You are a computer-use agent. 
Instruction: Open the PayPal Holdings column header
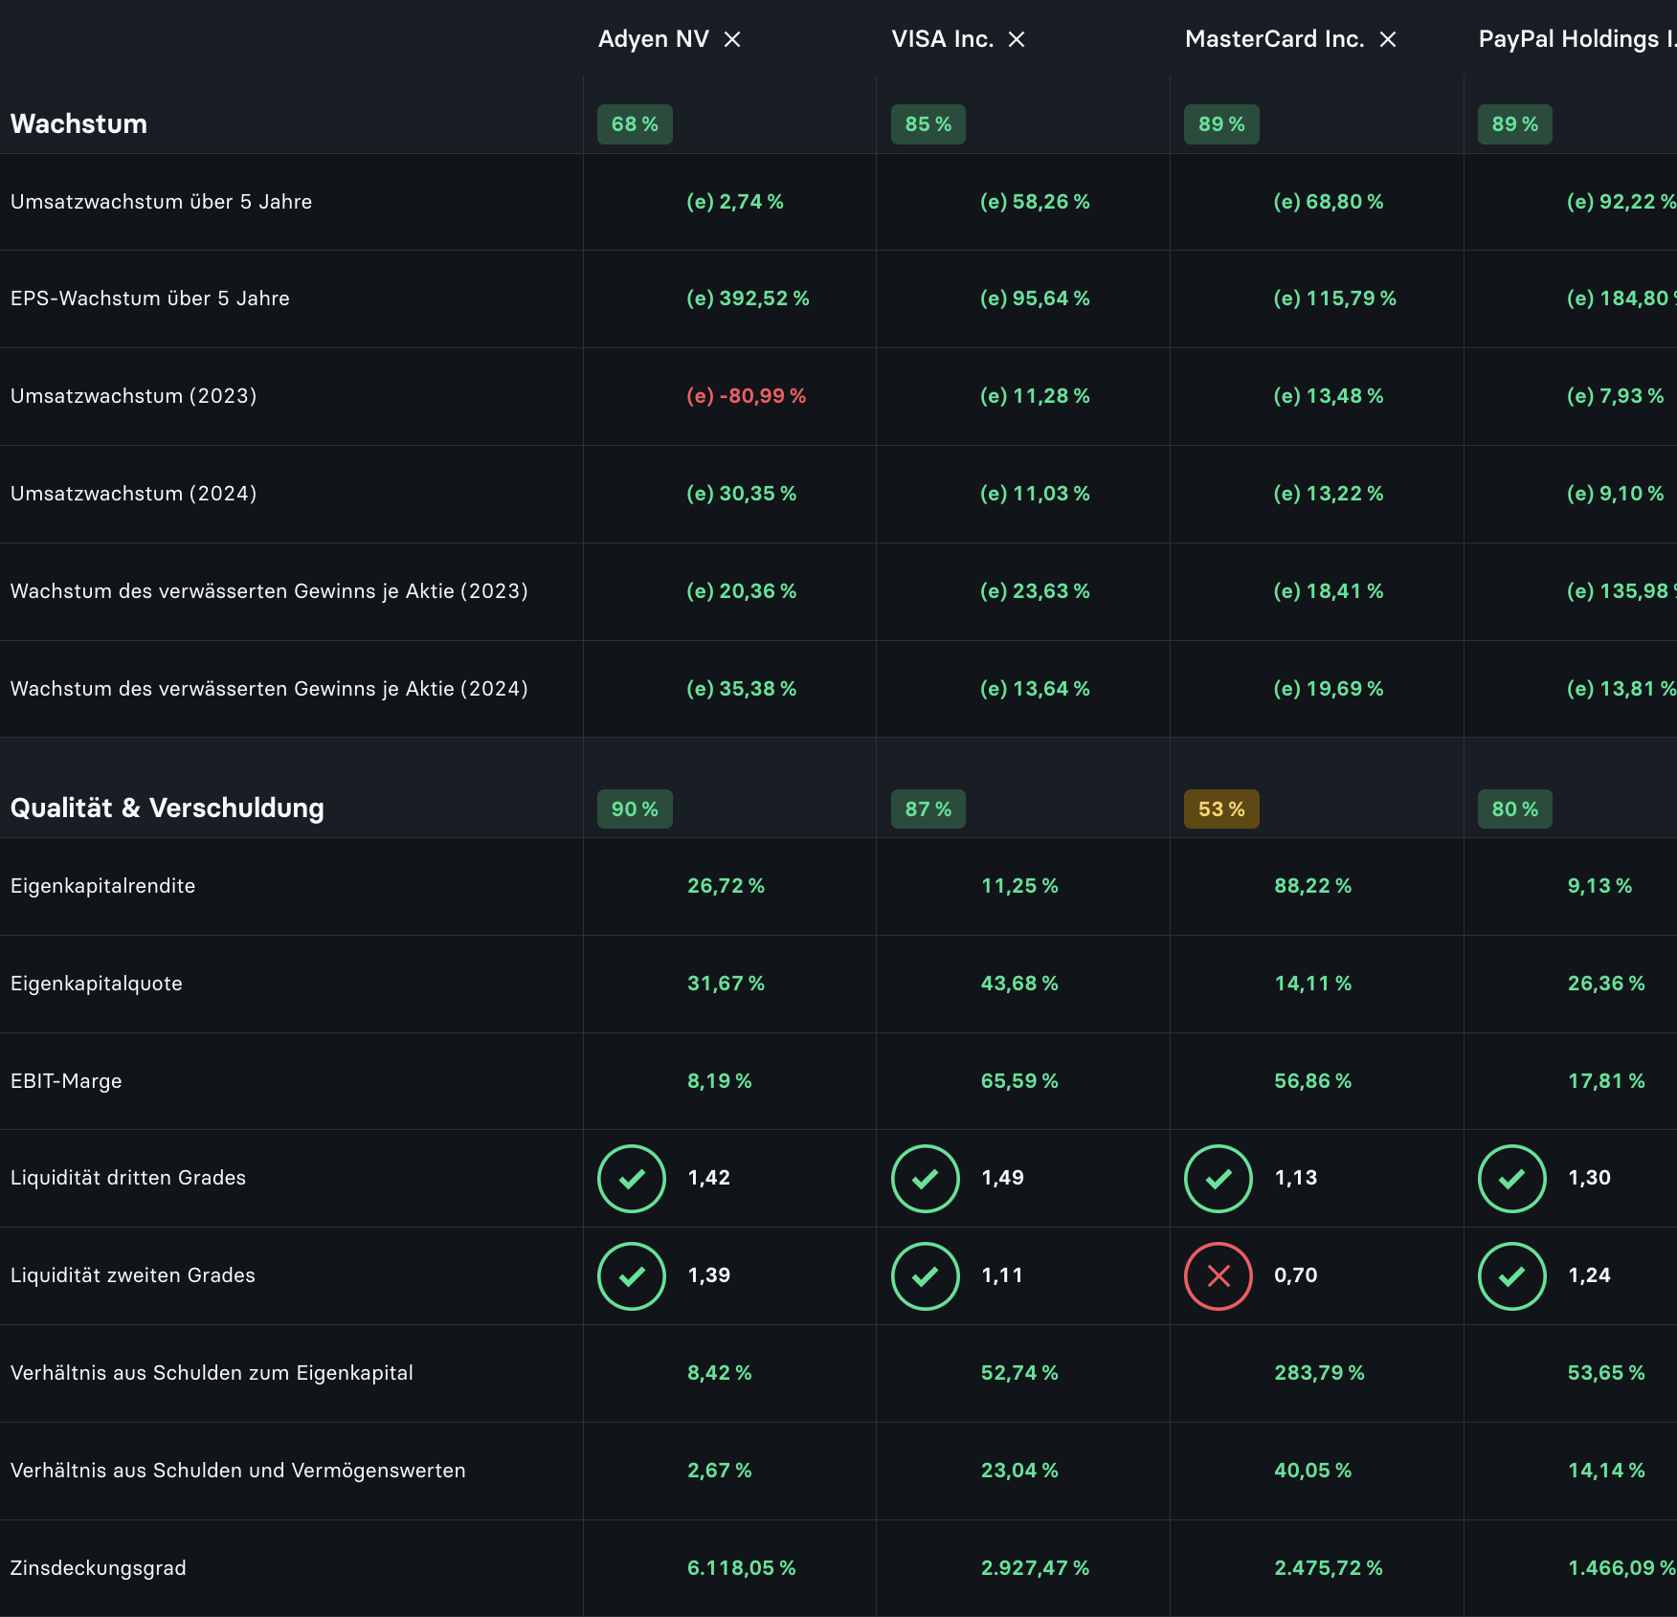[1577, 39]
